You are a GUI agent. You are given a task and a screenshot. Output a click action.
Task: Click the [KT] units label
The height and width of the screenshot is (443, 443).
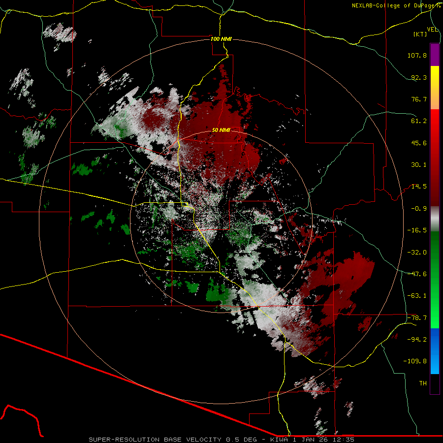point(420,34)
